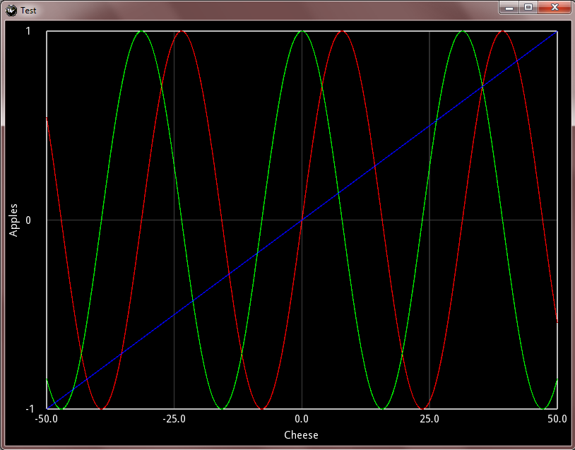
Task: Click the plot origin where blue line crosses center
Action: tap(302, 220)
